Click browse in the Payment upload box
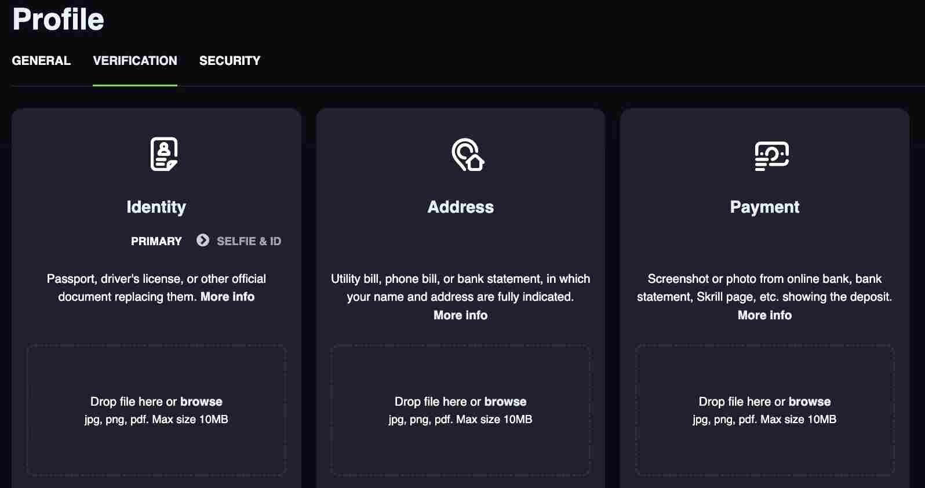 (810, 402)
